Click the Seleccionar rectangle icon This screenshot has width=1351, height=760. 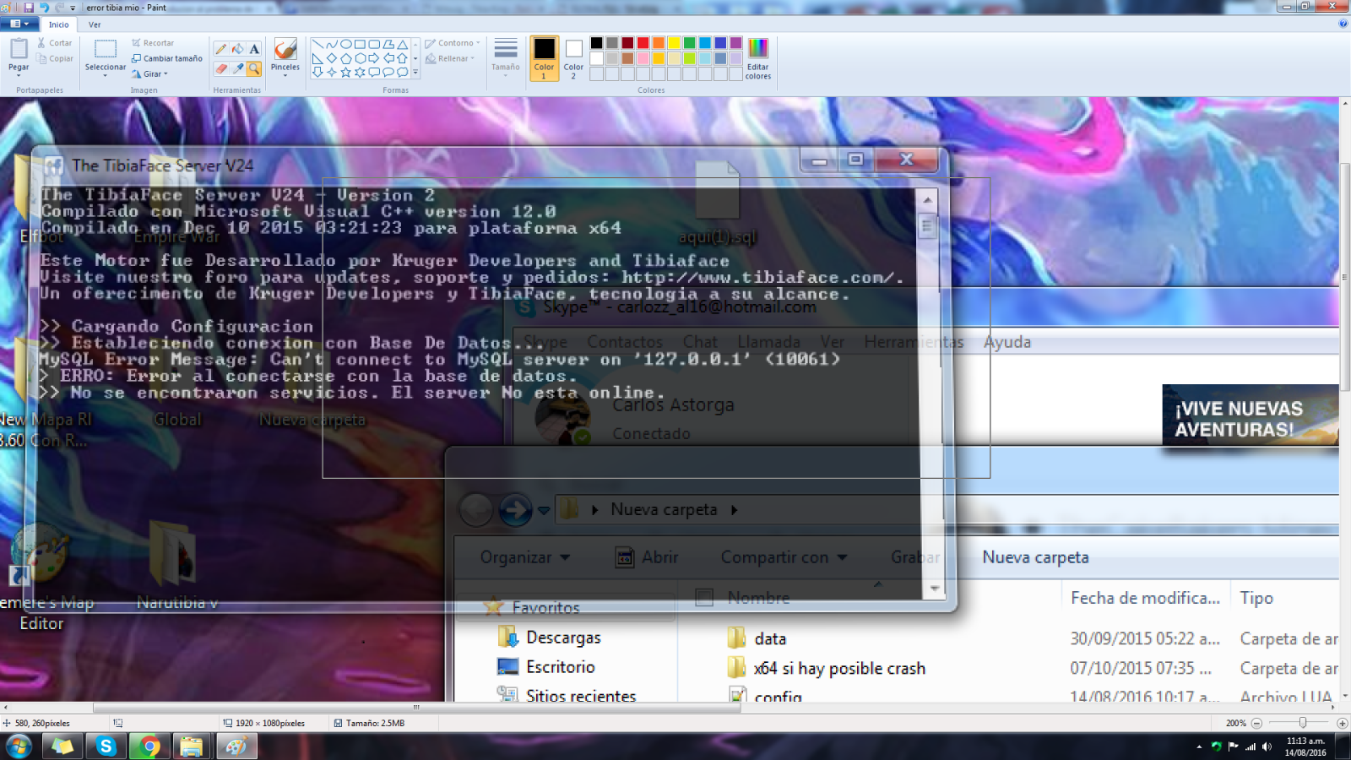click(106, 49)
